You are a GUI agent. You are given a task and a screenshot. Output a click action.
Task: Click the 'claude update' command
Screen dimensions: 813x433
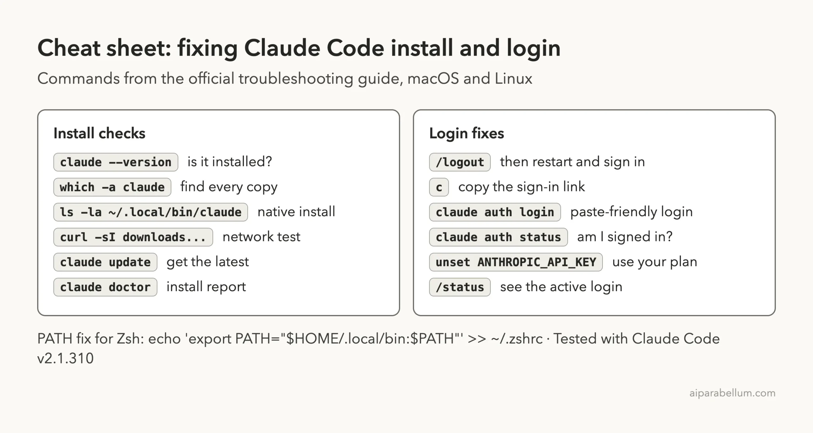[x=105, y=262]
